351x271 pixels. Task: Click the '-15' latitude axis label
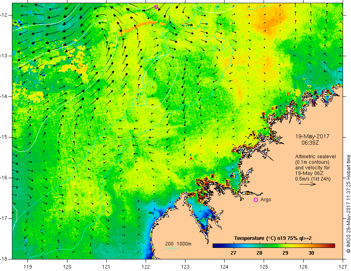pyautogui.click(x=4, y=137)
